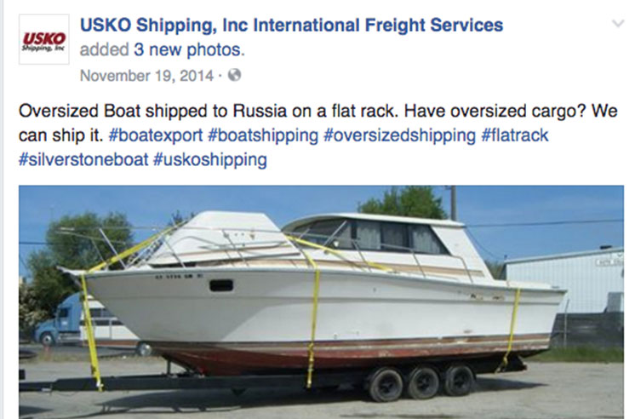The image size is (635, 419).
Task: Click the boat's cabin in the photo
Action: pos(373,235)
